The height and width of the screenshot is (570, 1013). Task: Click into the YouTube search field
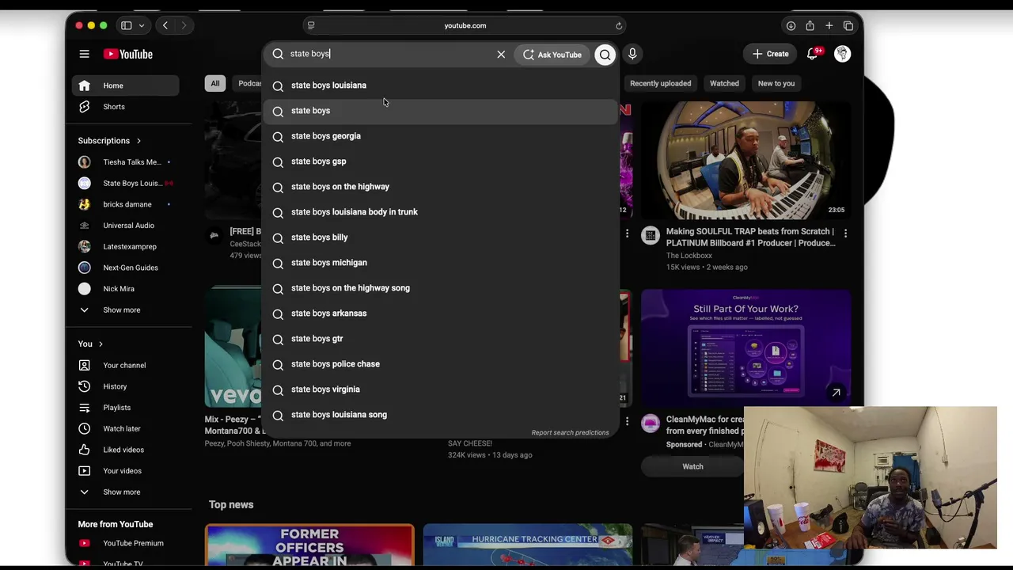[x=388, y=54]
